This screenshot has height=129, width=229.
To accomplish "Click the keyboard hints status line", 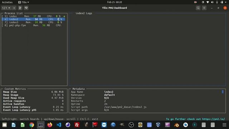I will click(x=50, y=119).
